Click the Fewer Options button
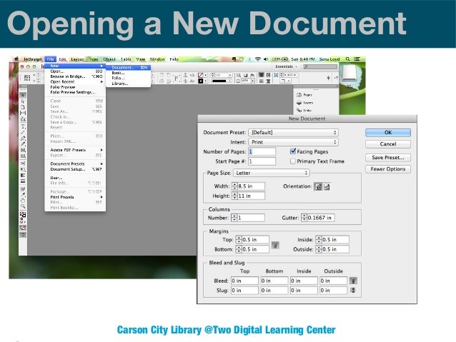 388,169
